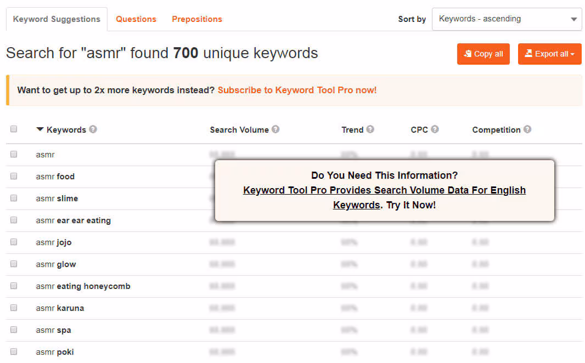The height and width of the screenshot is (363, 585).
Task: Switch to the Questions tab
Action: click(x=136, y=19)
